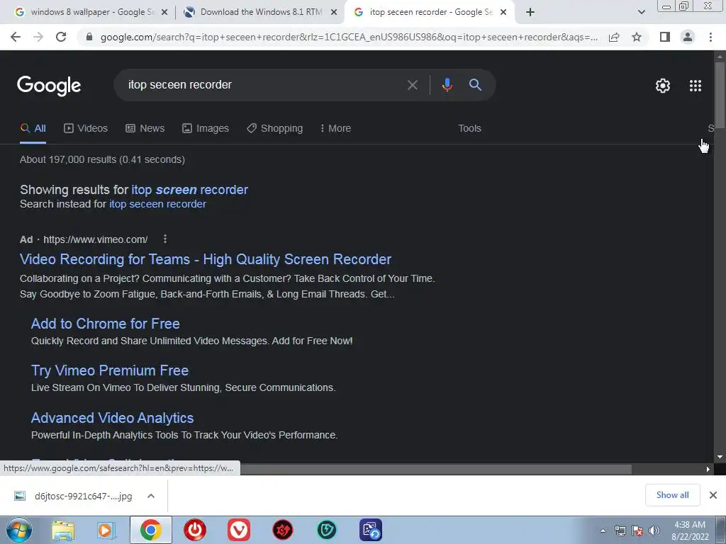Viewport: 726px width, 544px height.
Task: Open the taskbar clock and date
Action: pyautogui.click(x=690, y=531)
